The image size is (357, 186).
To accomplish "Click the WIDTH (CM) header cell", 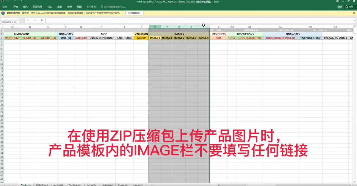I will point(12,38).
